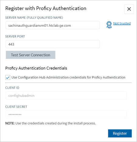Image resolution: width=137 pixels, height=142 pixels.
Task: Click the Proficy Authentication Credentials heading
Action: 36,68
